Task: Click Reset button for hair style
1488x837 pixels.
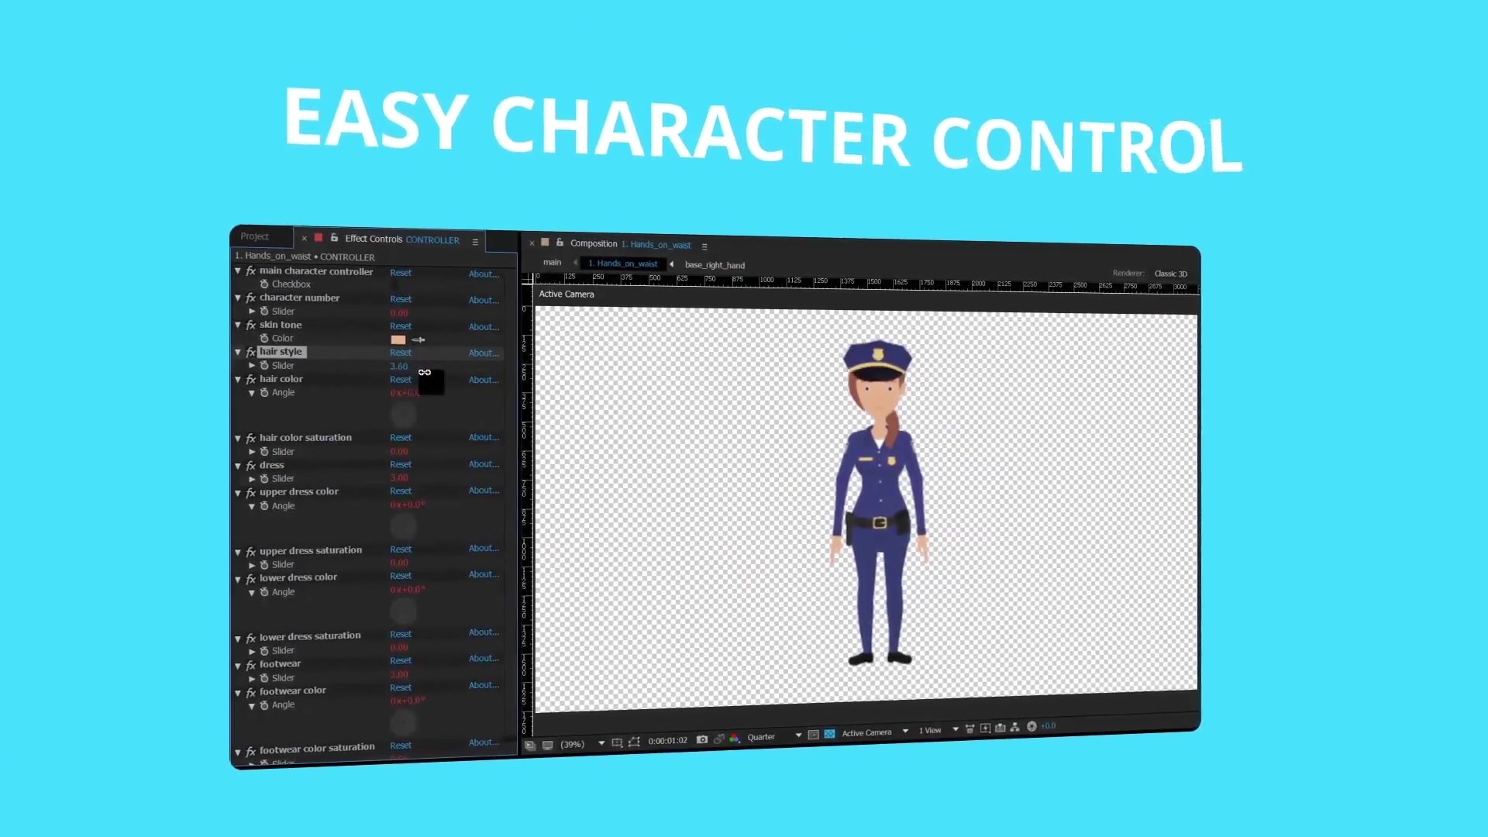Action: pos(400,352)
